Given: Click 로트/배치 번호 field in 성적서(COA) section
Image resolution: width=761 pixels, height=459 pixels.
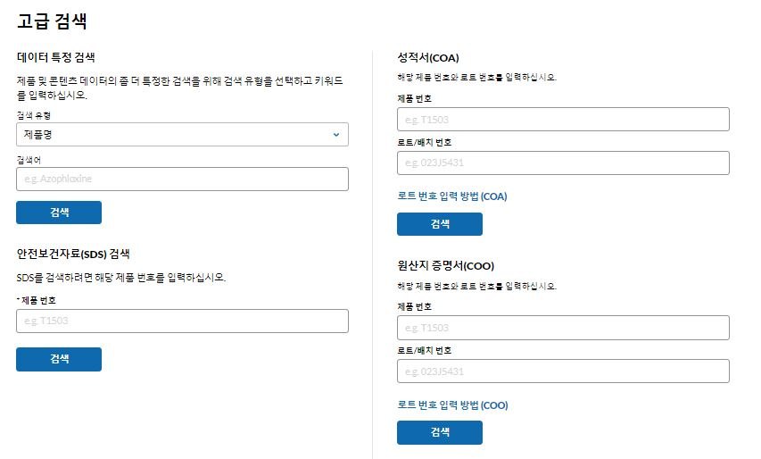Looking at the screenshot, I should click(x=563, y=163).
